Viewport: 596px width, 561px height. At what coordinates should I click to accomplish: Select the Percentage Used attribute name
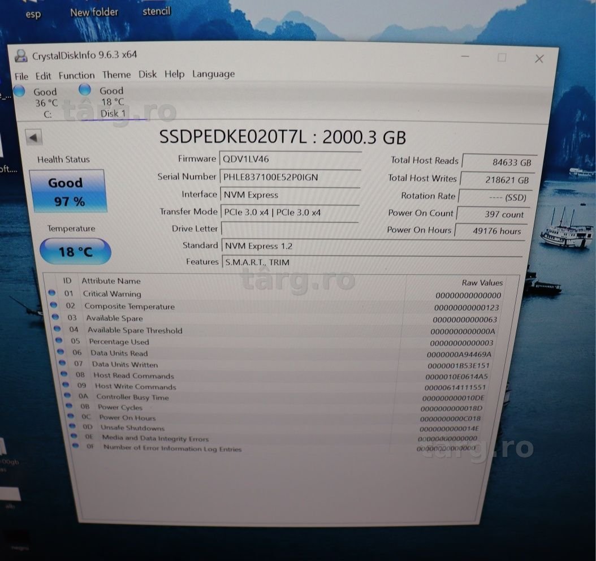click(119, 342)
